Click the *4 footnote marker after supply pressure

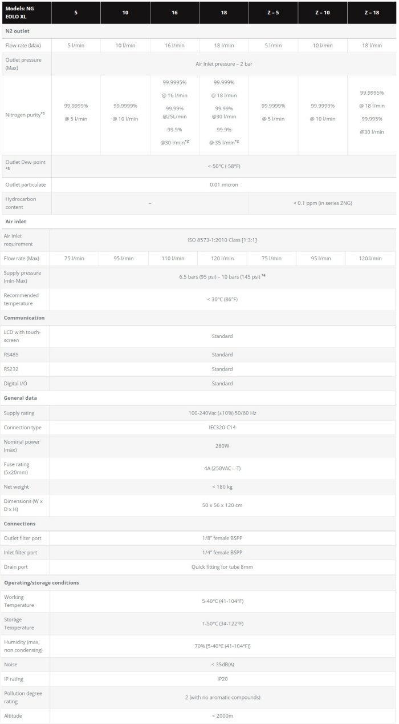(x=263, y=276)
